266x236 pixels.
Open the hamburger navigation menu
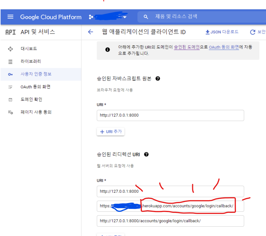[10, 17]
